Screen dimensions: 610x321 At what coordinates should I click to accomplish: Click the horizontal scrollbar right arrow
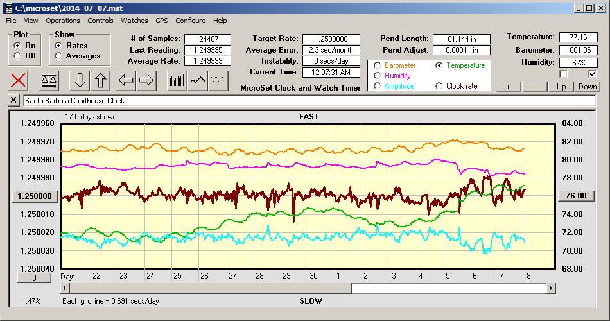click(550, 288)
